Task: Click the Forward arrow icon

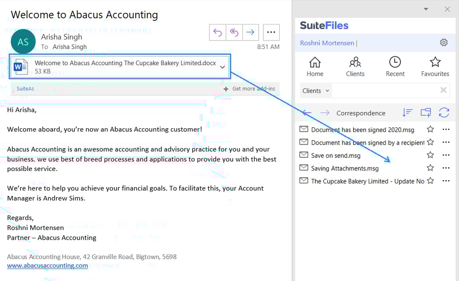Action: (x=250, y=32)
